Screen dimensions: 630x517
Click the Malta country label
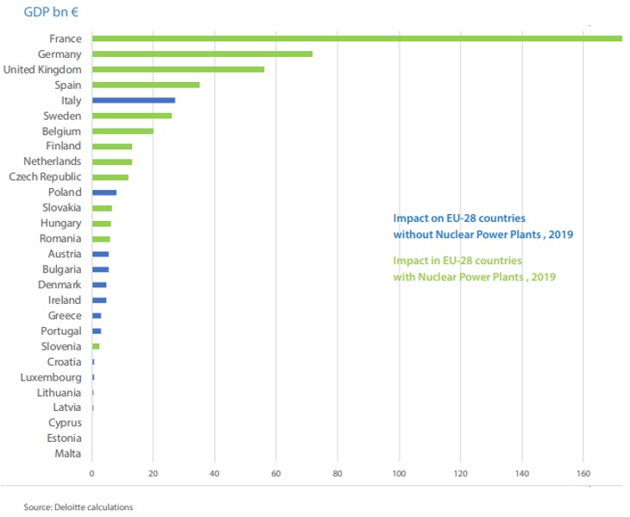pyautogui.click(x=68, y=453)
